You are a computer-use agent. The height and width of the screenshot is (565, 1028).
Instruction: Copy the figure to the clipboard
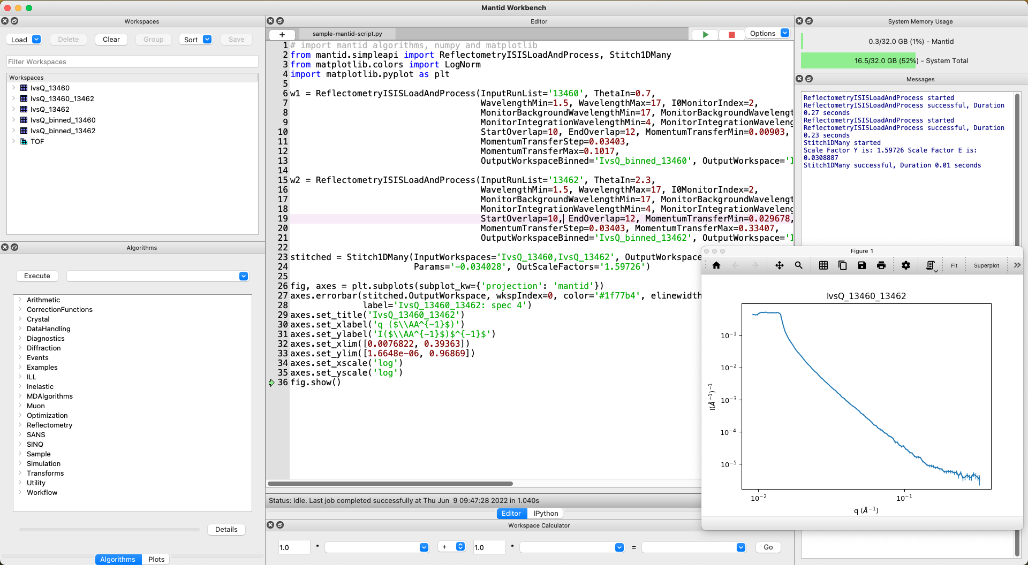[843, 265]
